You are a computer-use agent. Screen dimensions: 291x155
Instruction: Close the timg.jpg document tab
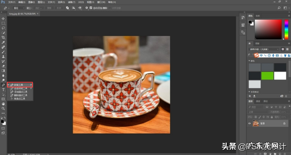click(x=38, y=14)
